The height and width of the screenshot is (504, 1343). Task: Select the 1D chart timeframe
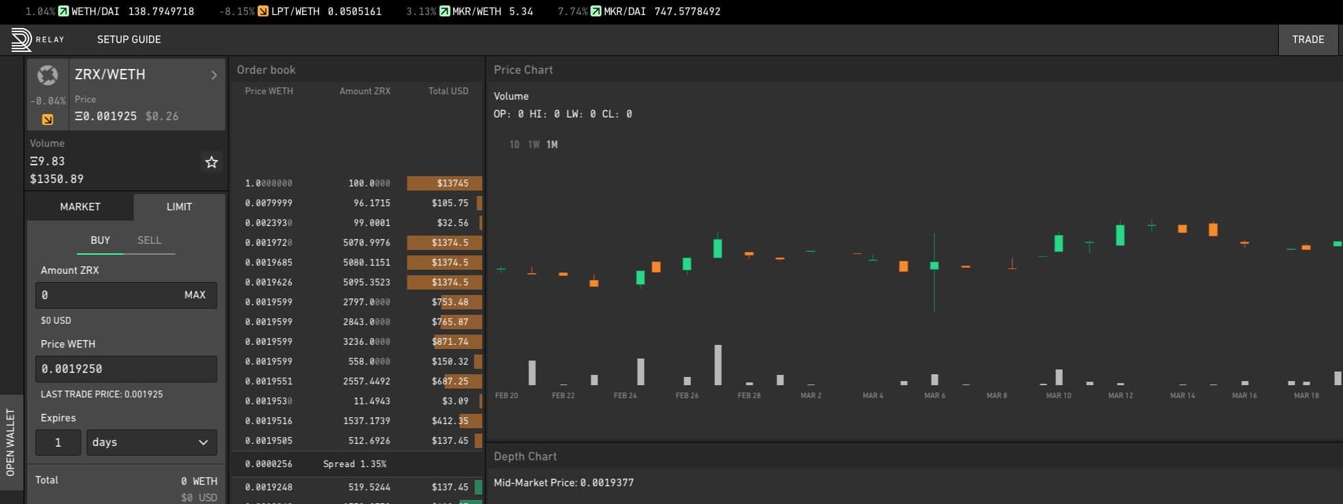[515, 145]
